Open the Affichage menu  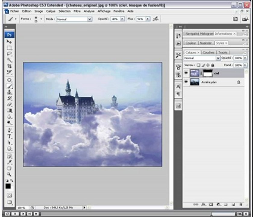[x=104, y=11]
